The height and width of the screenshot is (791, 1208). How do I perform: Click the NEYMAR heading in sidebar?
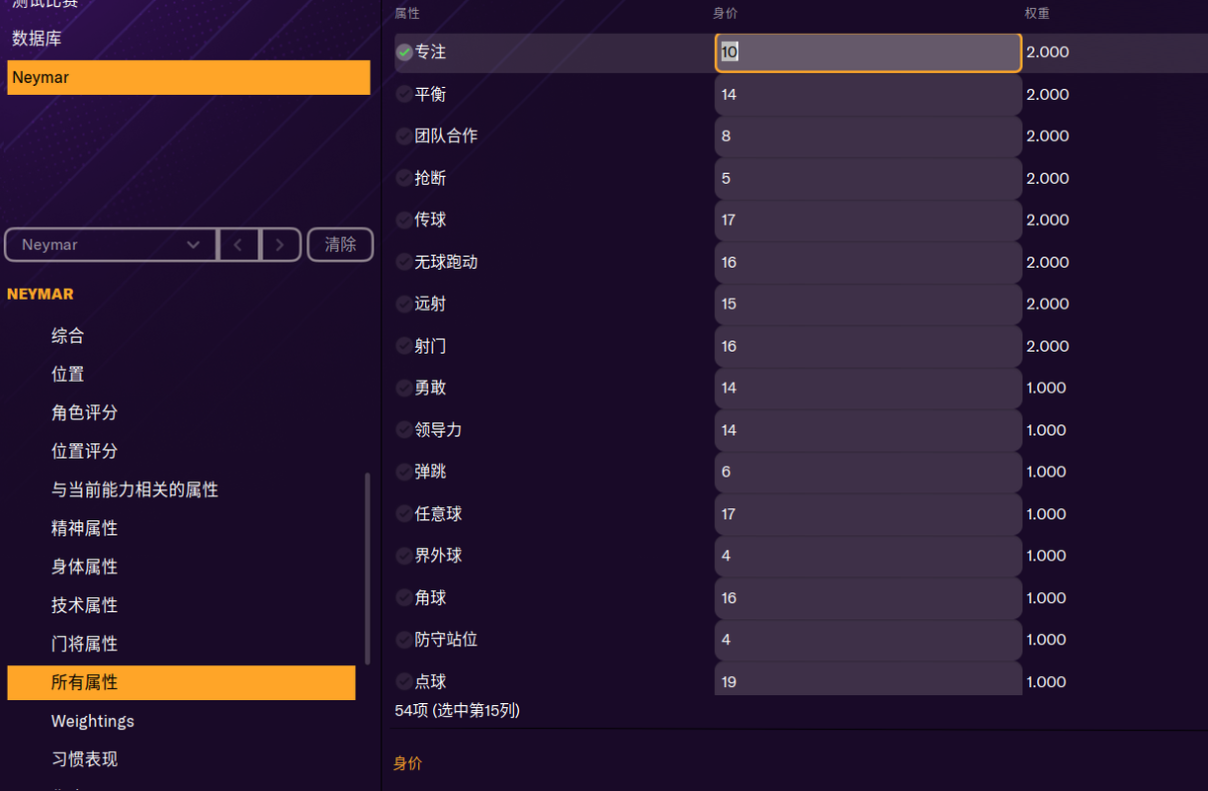point(41,294)
